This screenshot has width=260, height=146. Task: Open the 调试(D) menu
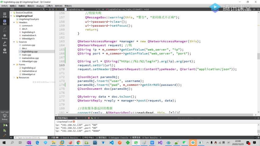point(31,6)
